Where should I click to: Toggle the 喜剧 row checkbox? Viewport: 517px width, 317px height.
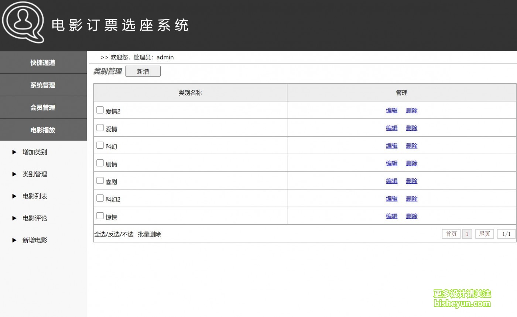(100, 180)
